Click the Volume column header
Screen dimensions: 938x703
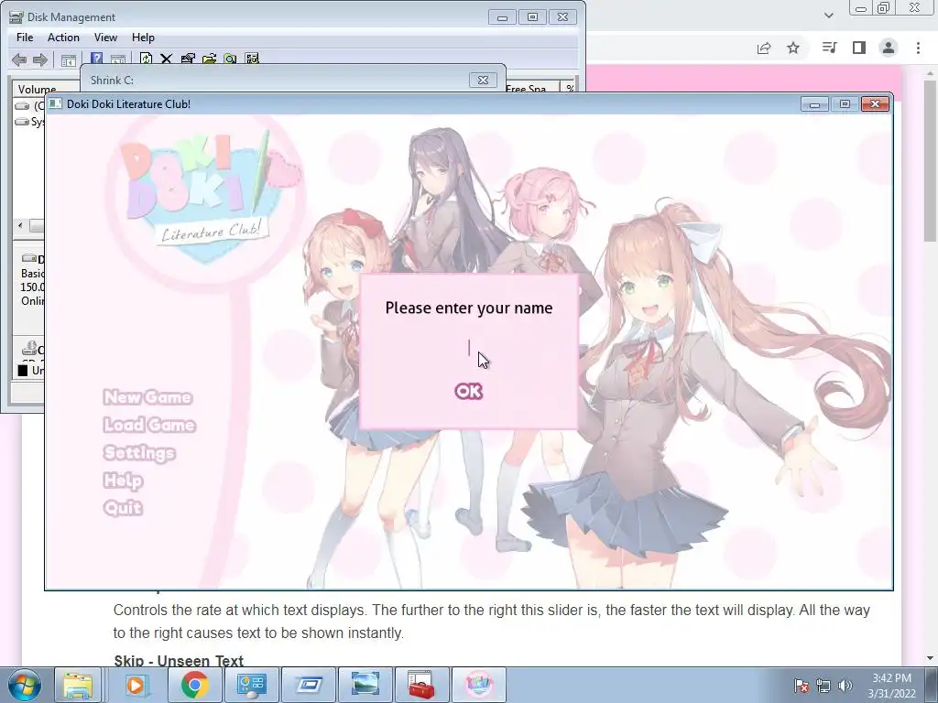pyautogui.click(x=37, y=89)
